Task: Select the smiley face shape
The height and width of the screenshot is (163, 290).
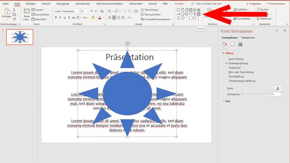Action: click(187, 14)
